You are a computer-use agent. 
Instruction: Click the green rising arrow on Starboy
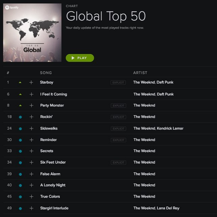20,83
